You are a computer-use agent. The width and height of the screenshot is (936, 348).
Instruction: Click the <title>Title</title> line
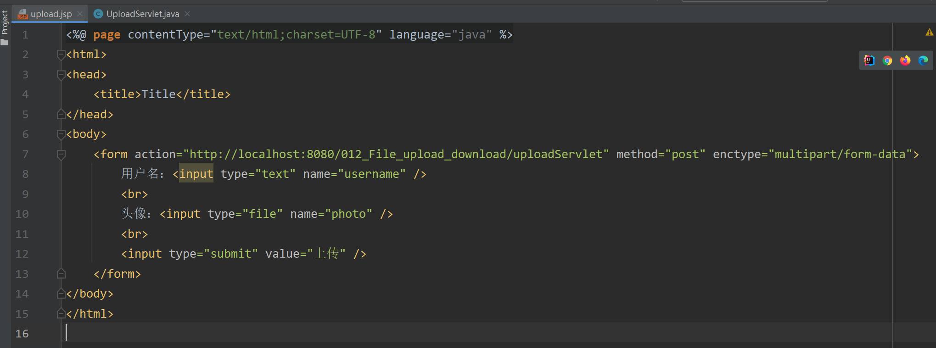pos(162,94)
